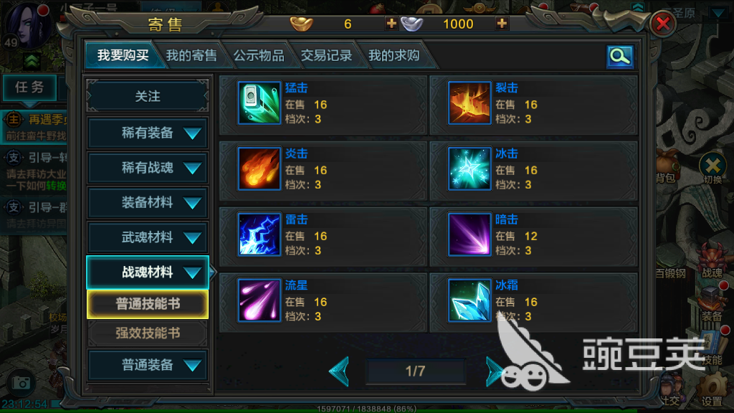The width and height of the screenshot is (734, 413).
Task: Select the 雷击 lightning skill icon
Action: click(259, 234)
